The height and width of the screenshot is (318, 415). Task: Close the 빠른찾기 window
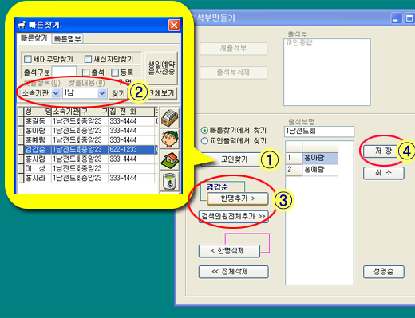174,26
